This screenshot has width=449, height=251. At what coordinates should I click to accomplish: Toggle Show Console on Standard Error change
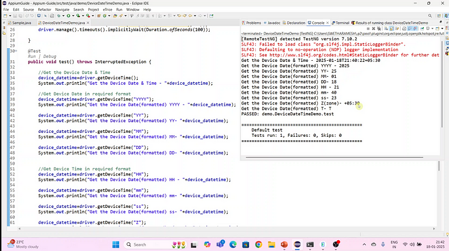tap(415, 28)
